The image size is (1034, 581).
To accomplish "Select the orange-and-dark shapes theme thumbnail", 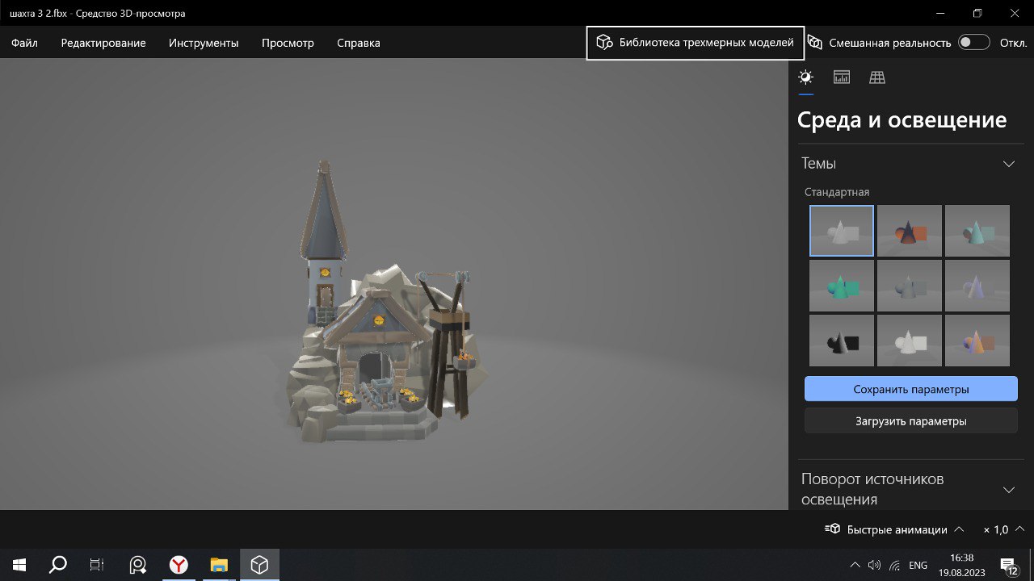I will pyautogui.click(x=910, y=231).
